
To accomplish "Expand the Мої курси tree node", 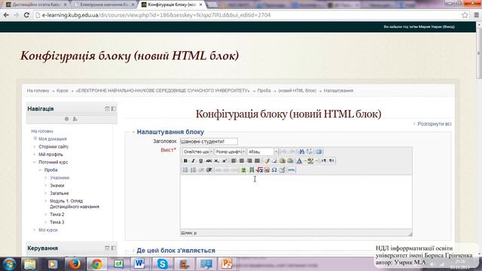I will pos(35,230).
